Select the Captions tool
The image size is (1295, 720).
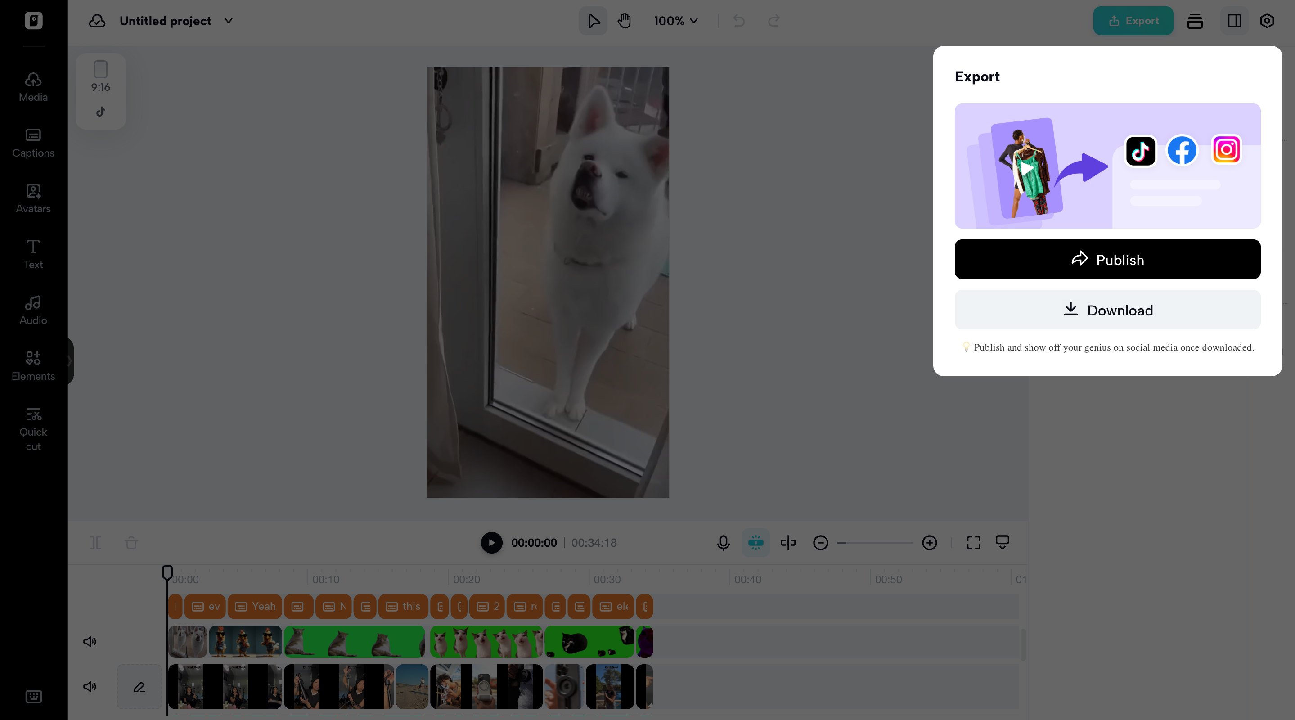(33, 142)
